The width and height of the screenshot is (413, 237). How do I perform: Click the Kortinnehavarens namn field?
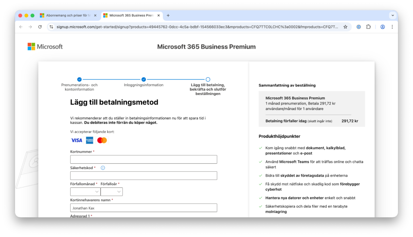click(x=144, y=208)
